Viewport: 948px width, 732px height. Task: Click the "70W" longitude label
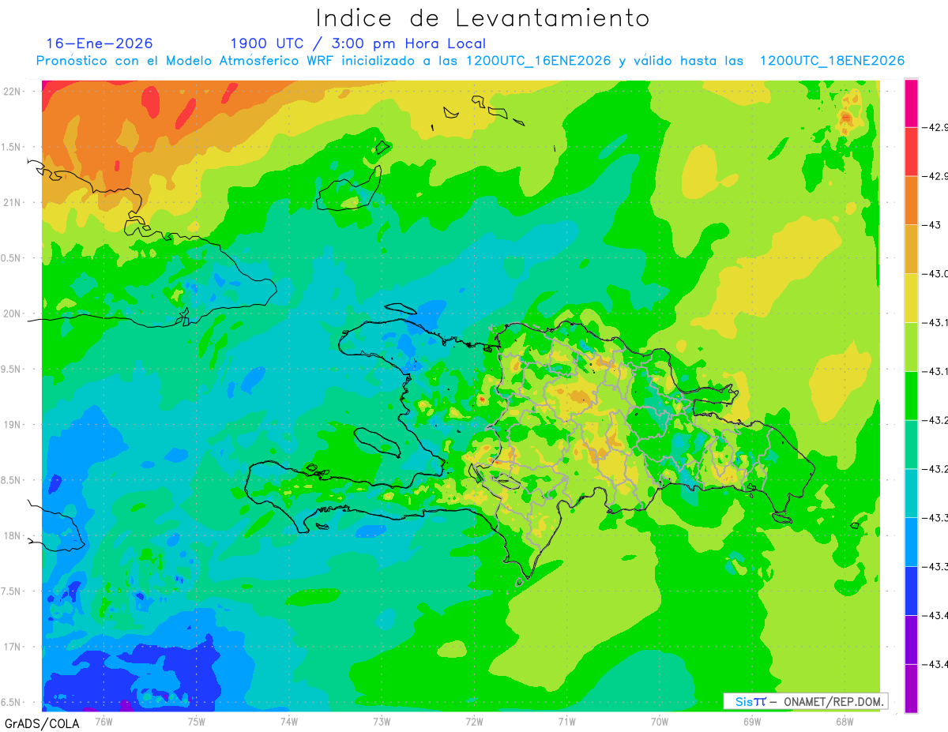point(659,721)
